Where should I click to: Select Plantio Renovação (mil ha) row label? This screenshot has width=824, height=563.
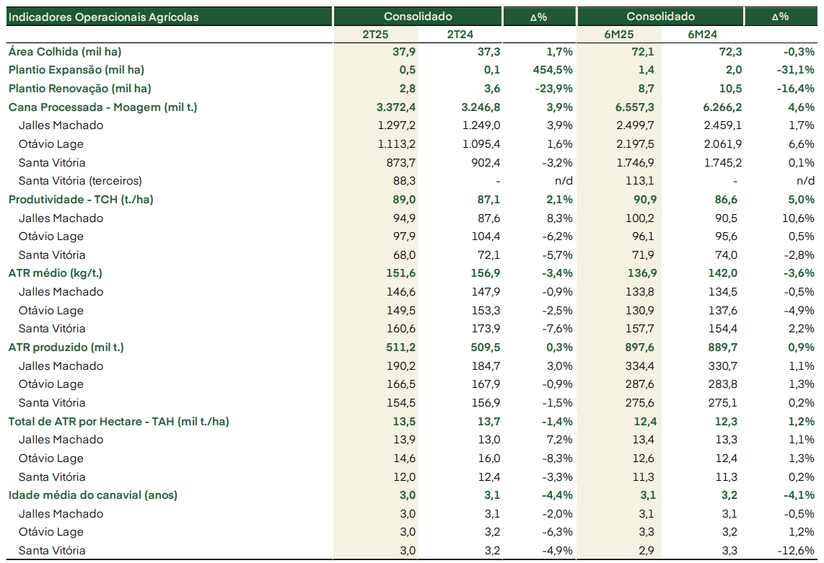pos(80,89)
